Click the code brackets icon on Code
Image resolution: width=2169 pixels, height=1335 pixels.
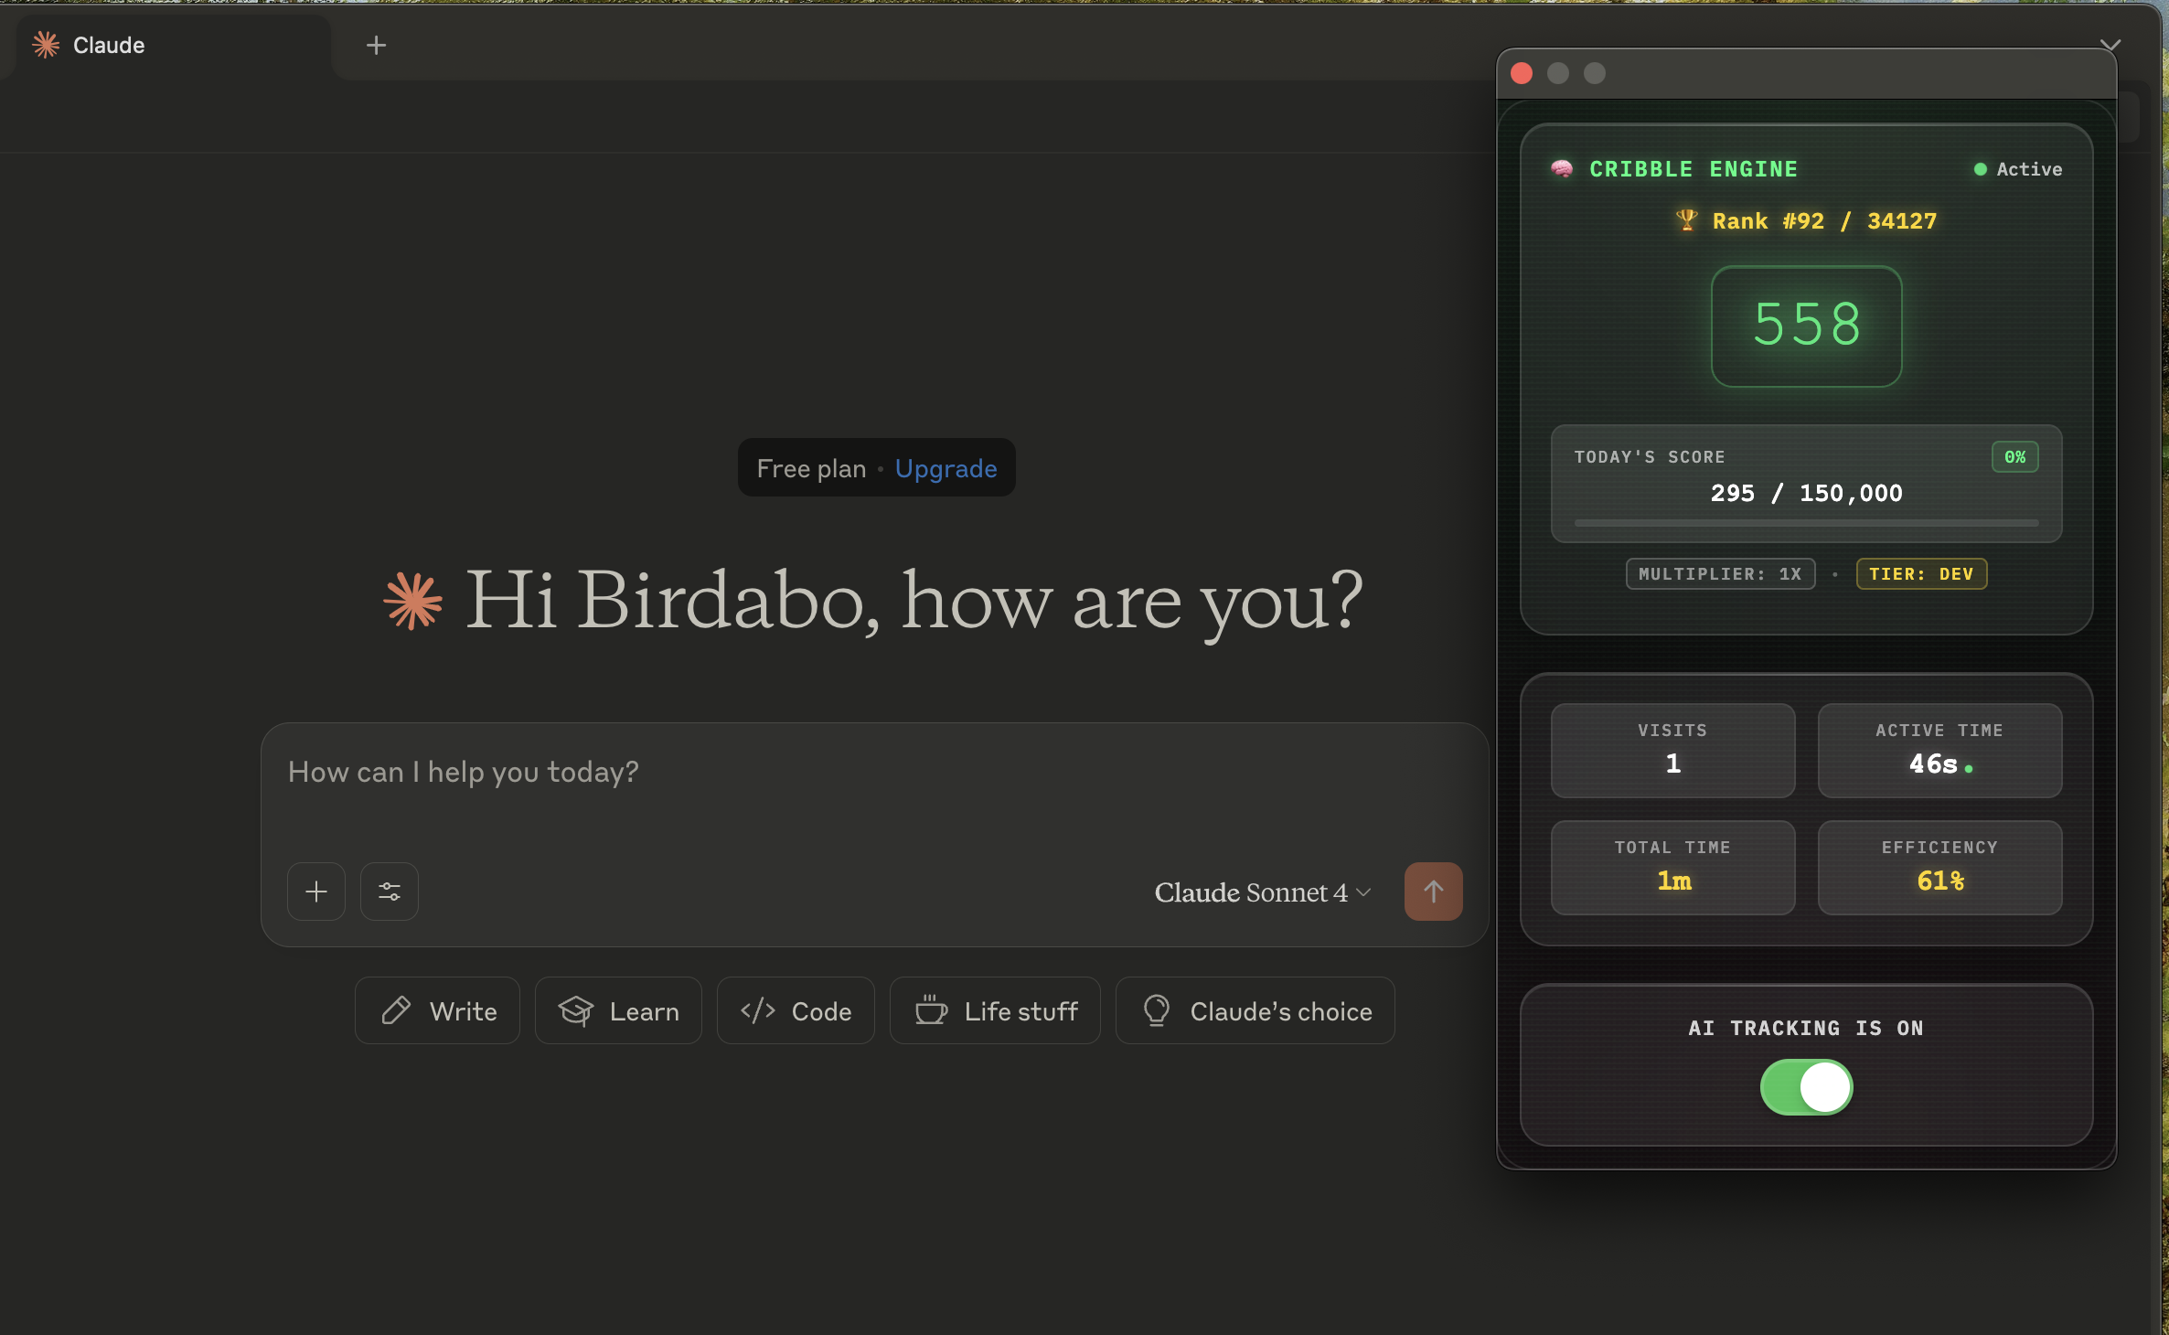tap(758, 1010)
